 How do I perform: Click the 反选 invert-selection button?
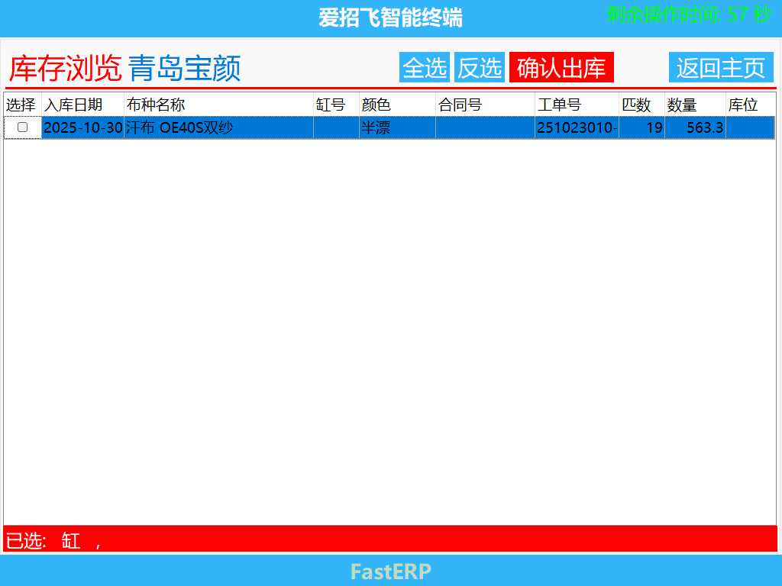coord(480,67)
